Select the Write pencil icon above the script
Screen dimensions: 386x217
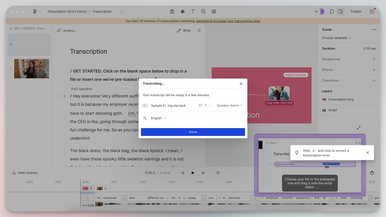click(179, 30)
